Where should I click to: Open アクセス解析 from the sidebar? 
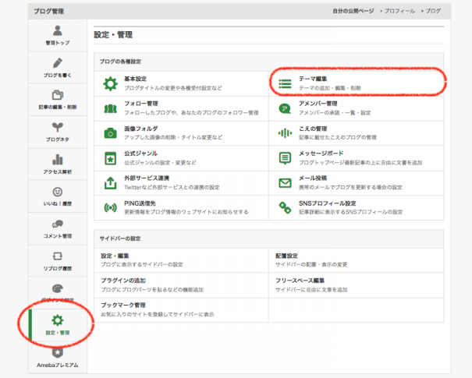click(x=57, y=164)
